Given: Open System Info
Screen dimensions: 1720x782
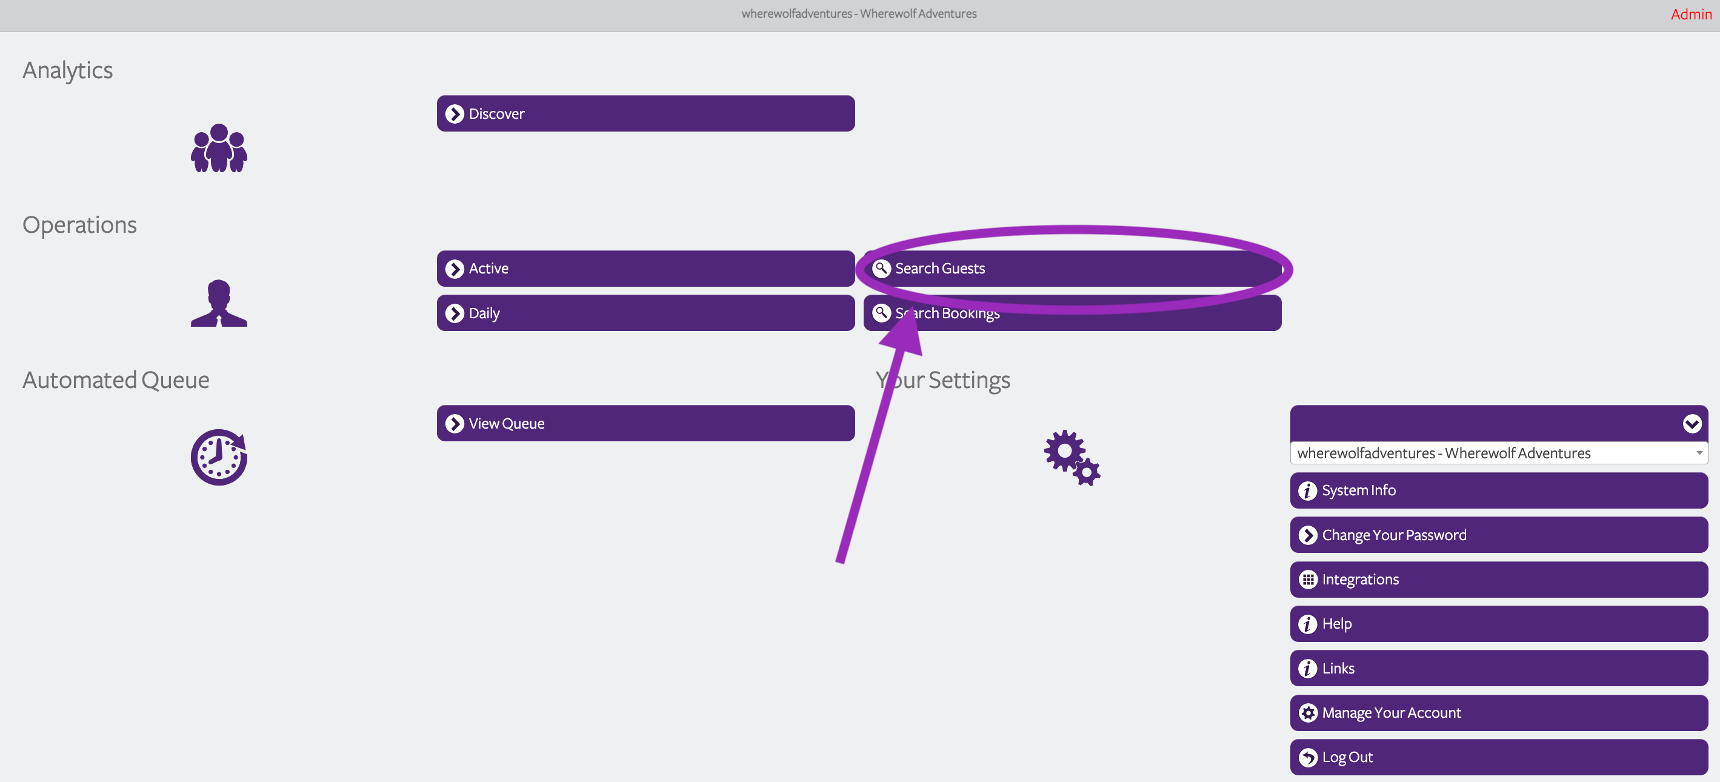Looking at the screenshot, I should (1499, 491).
